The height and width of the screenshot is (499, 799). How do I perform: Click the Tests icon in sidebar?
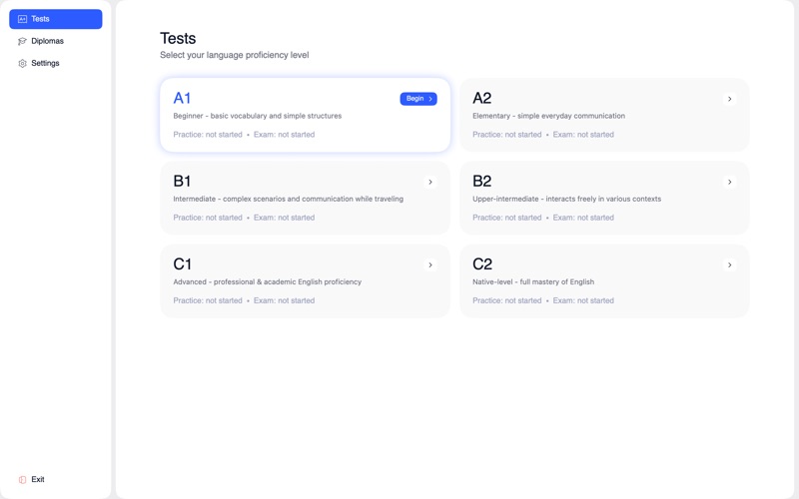coord(22,19)
